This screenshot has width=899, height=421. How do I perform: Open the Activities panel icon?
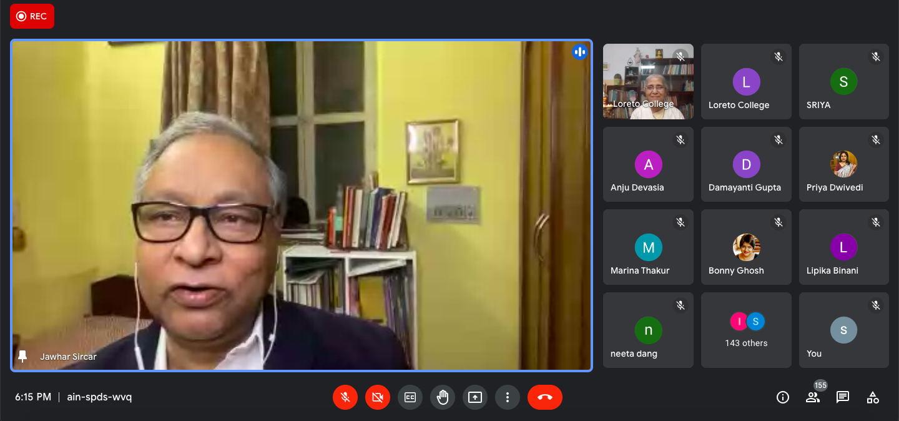873,397
